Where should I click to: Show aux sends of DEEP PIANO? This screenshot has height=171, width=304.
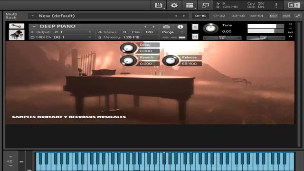coord(290,32)
